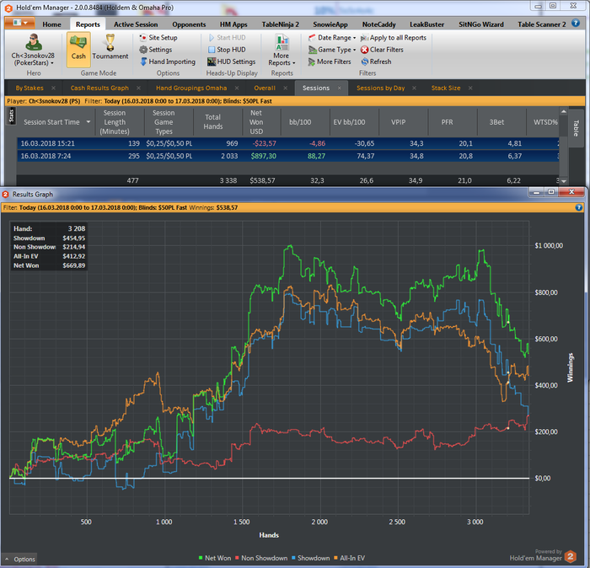Switch to Stack Size report tab
This screenshot has height=568, width=590.
tap(446, 88)
